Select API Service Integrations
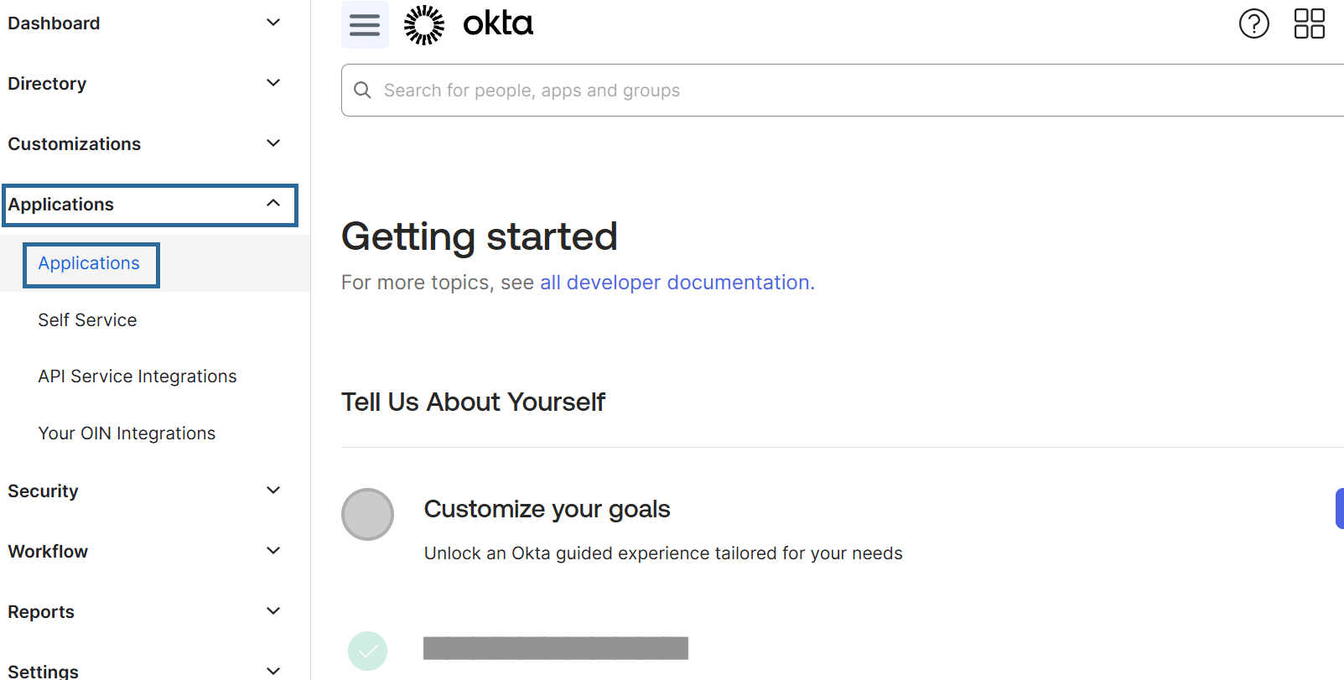Image resolution: width=1344 pixels, height=680 pixels. pyautogui.click(x=138, y=376)
